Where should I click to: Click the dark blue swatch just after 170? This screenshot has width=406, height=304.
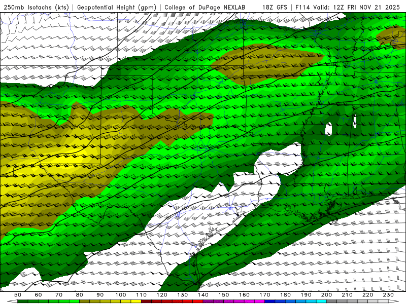(x=270, y=301)
